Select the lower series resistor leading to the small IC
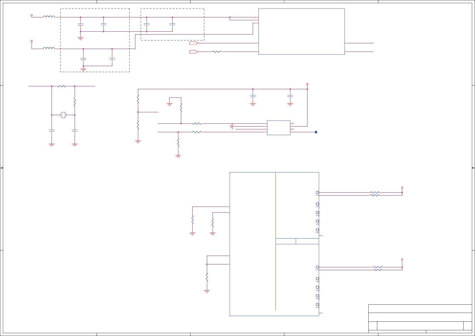The height and width of the screenshot is (336, 475). click(x=197, y=132)
